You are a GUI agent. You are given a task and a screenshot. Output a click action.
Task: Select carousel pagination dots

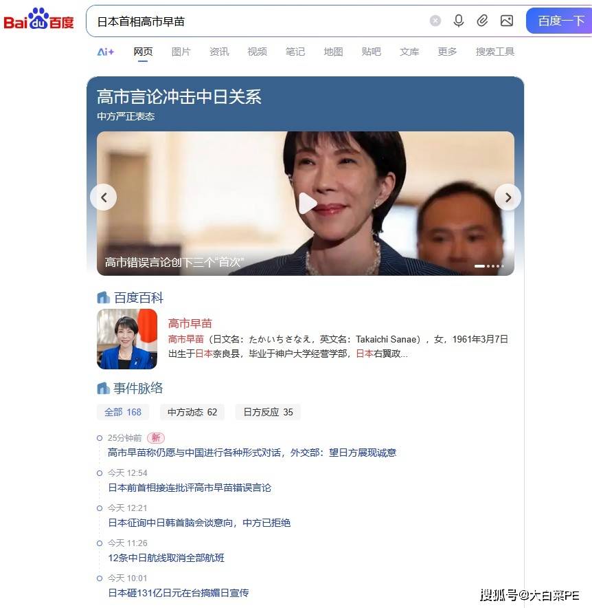(x=489, y=266)
